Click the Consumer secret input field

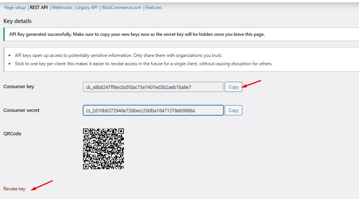(153, 110)
